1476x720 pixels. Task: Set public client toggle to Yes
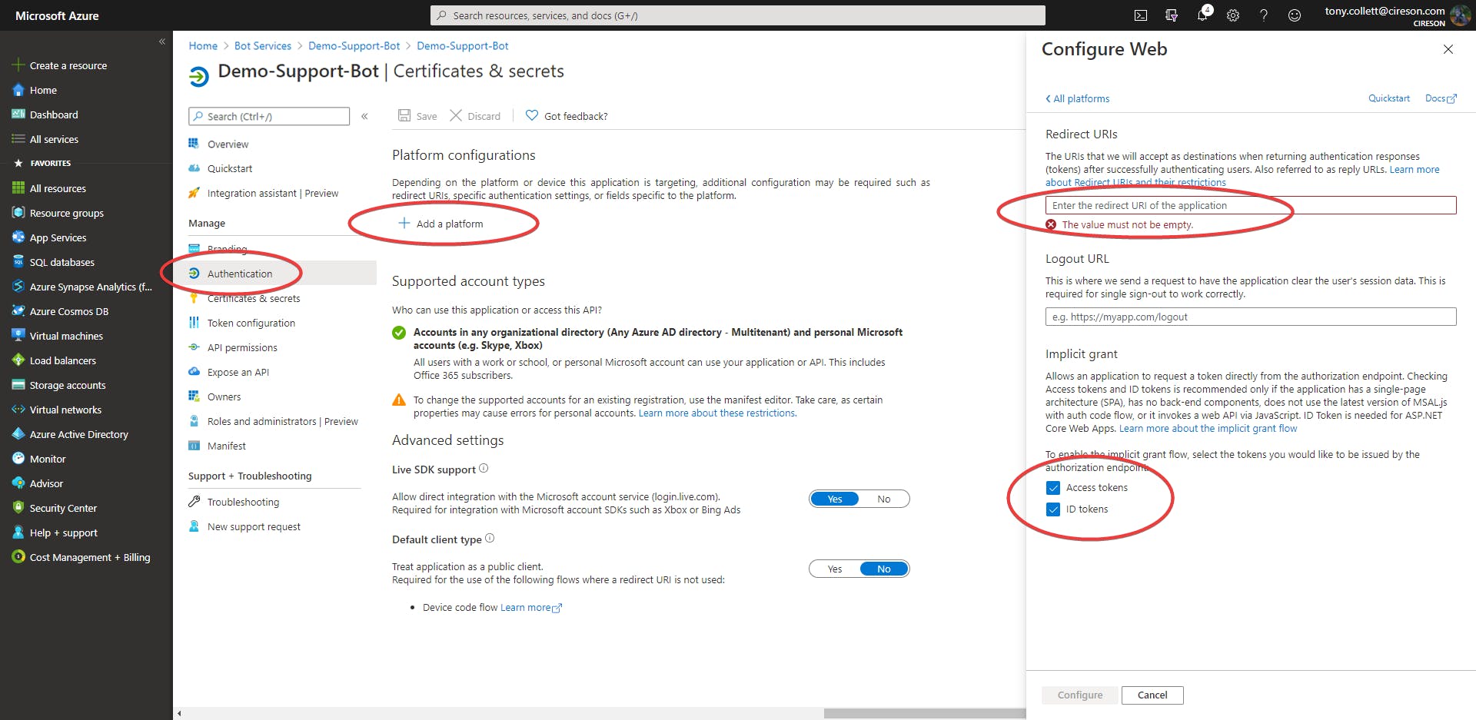click(x=835, y=569)
